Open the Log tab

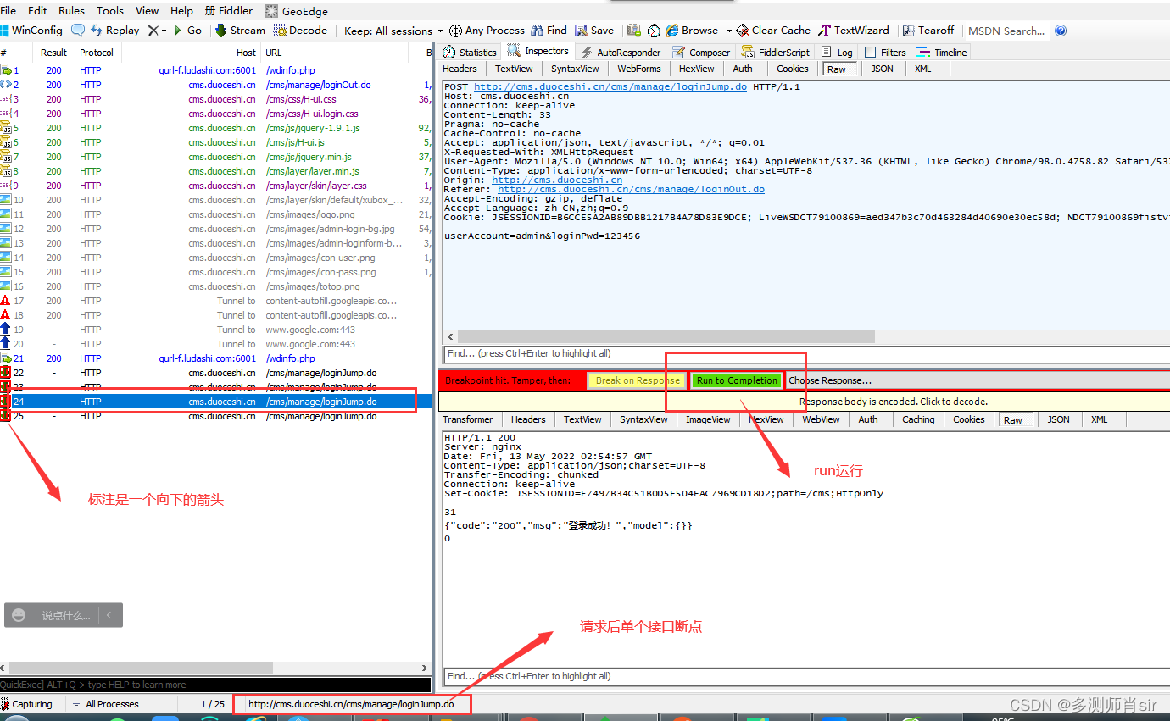[x=837, y=53]
